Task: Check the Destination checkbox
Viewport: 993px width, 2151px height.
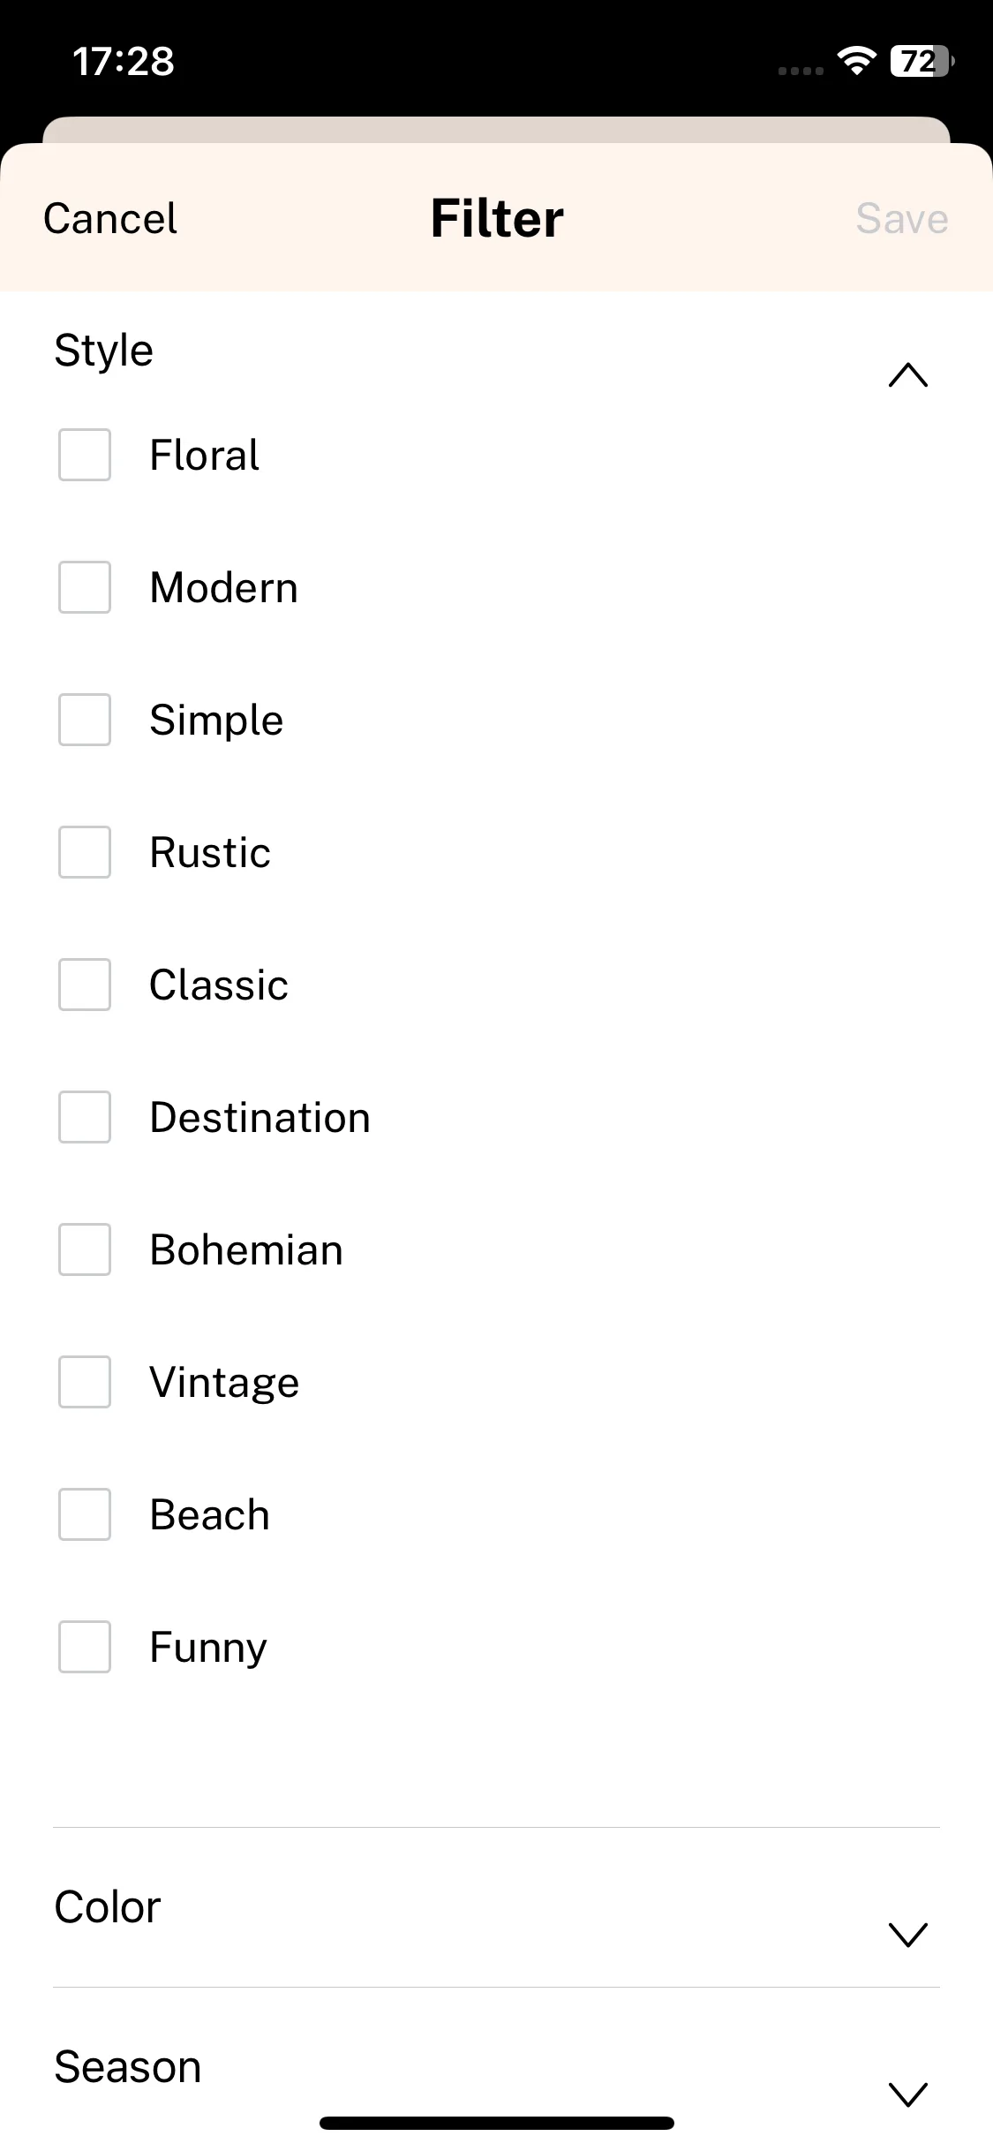Action: [x=85, y=1117]
